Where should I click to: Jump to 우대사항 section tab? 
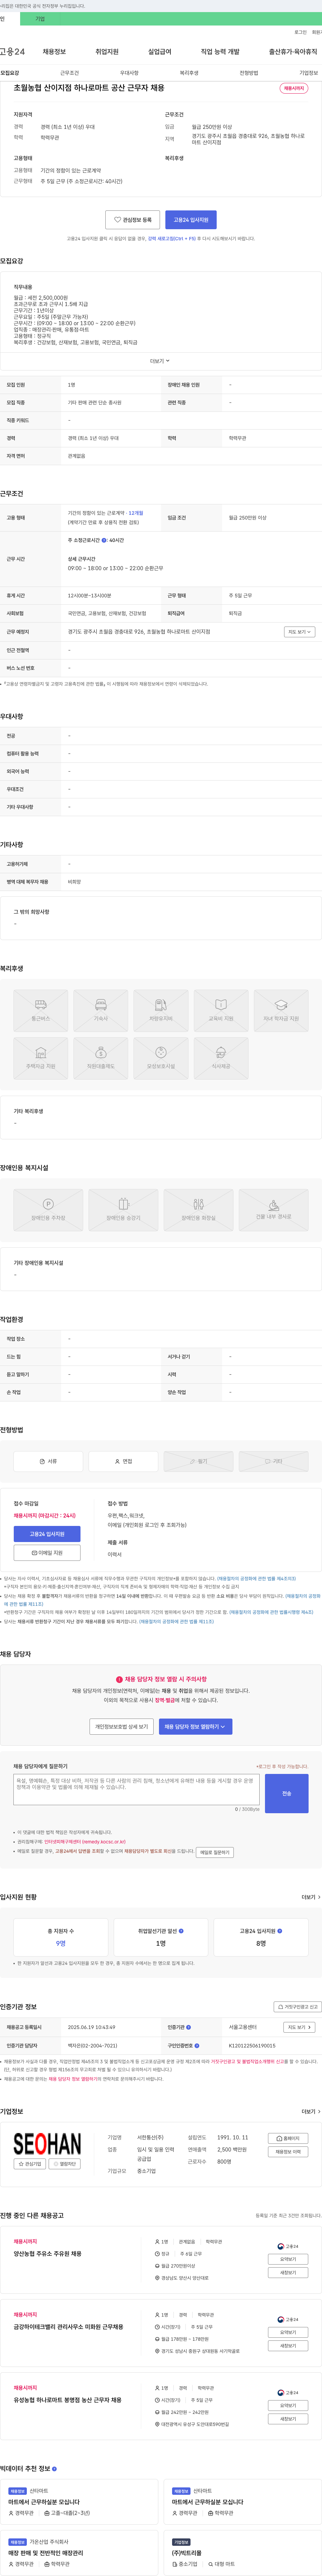click(x=129, y=73)
